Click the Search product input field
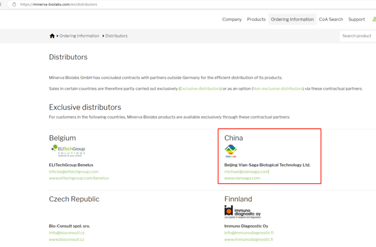The image size is (376, 247). click(x=358, y=36)
